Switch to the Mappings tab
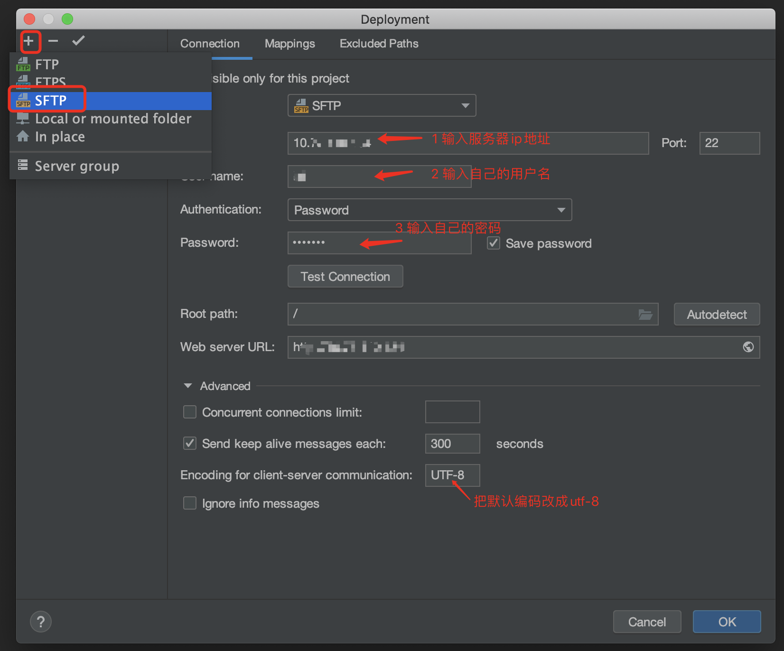The height and width of the screenshot is (651, 784). click(289, 43)
